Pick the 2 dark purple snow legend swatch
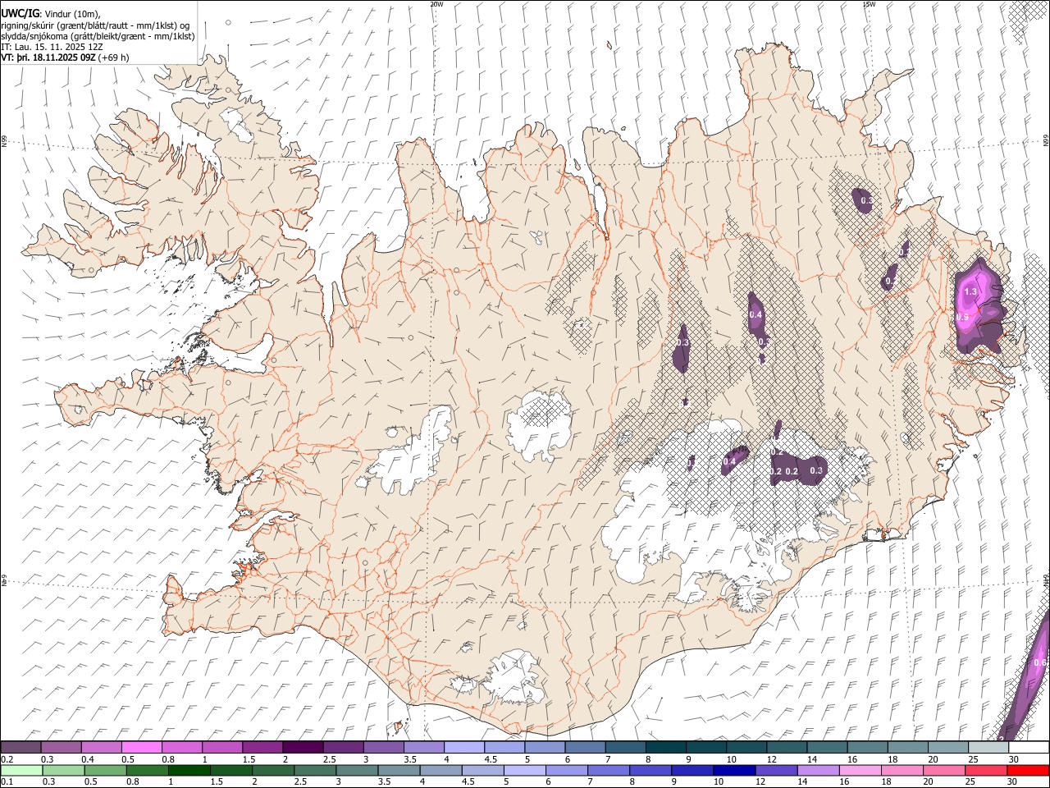 click(x=302, y=747)
